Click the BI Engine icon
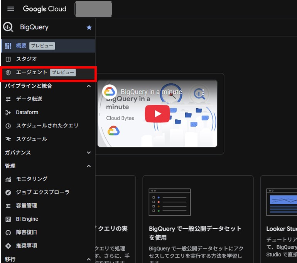Screen dimensions: 297x263 [8, 219]
